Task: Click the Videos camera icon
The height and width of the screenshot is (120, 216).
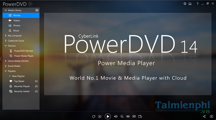Action: coord(10,20)
